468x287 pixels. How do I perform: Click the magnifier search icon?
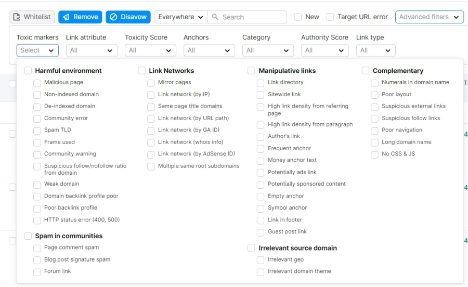[215, 17]
